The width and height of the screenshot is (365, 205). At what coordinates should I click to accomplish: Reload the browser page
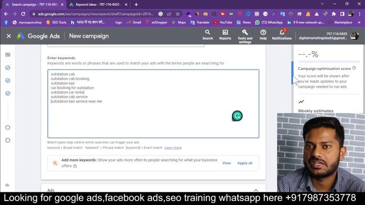coord(23,14)
